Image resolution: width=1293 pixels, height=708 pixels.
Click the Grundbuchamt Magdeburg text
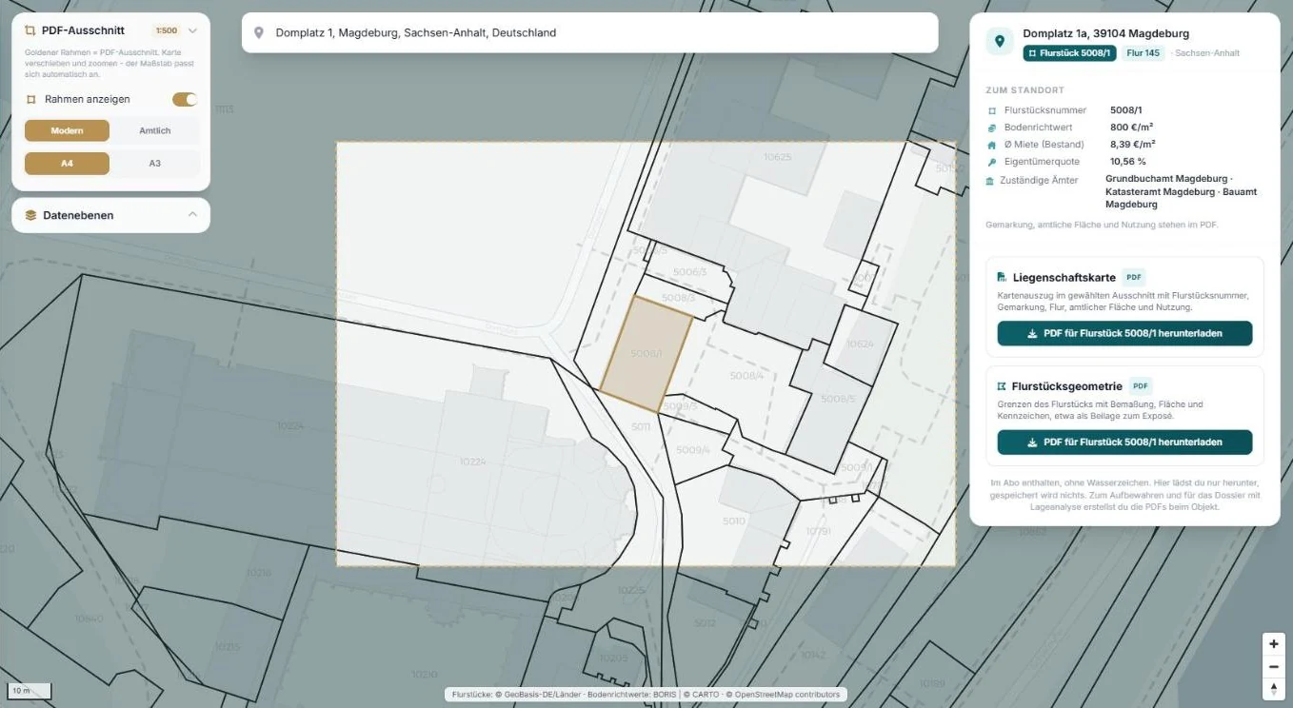[x=1165, y=179]
